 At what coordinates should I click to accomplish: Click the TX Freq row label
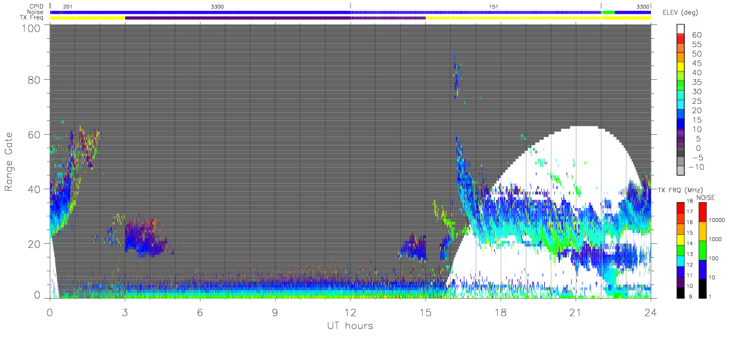32,18
